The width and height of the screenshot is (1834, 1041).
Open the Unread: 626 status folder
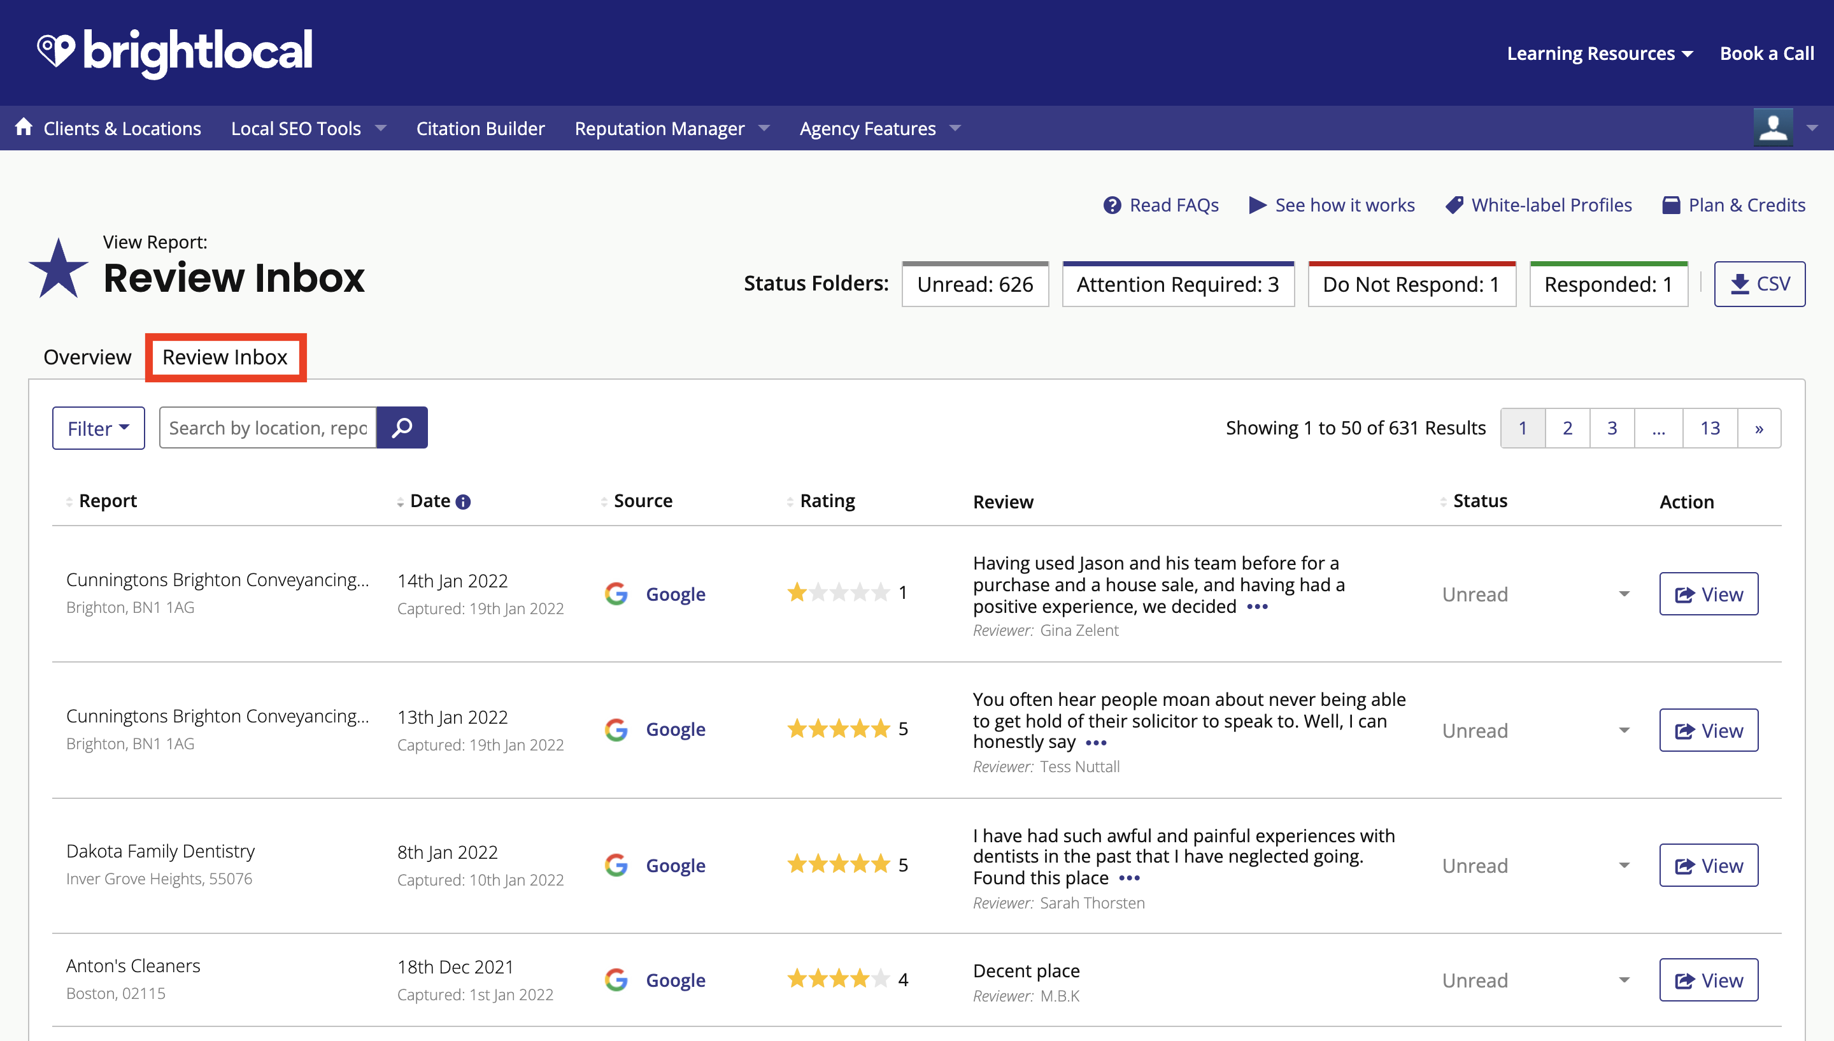[x=974, y=284]
